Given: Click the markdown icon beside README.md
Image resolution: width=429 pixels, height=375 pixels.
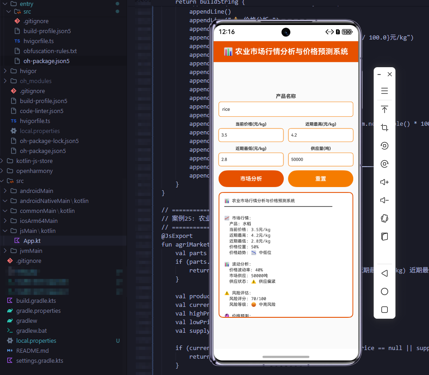Looking at the screenshot, I should [10, 350].
